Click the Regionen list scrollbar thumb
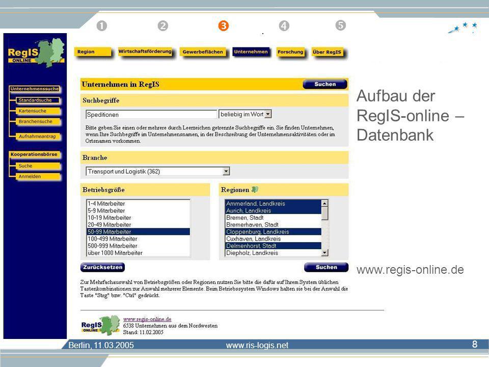 (324, 214)
